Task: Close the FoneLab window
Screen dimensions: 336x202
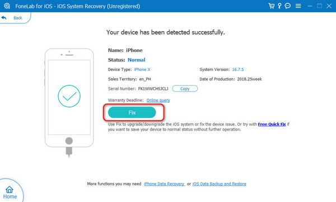Action: [329, 6]
